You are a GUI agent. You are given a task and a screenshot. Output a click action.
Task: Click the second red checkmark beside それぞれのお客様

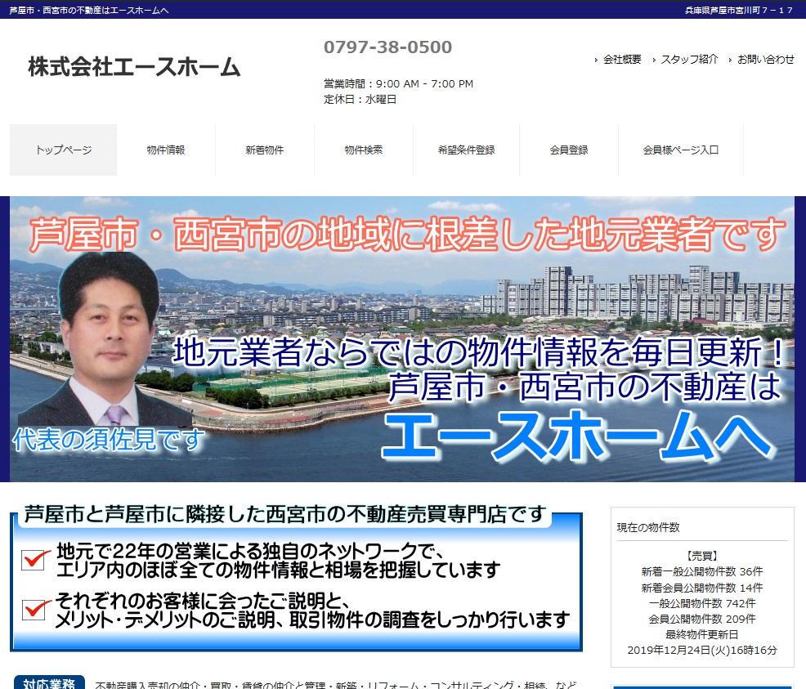[35, 609]
